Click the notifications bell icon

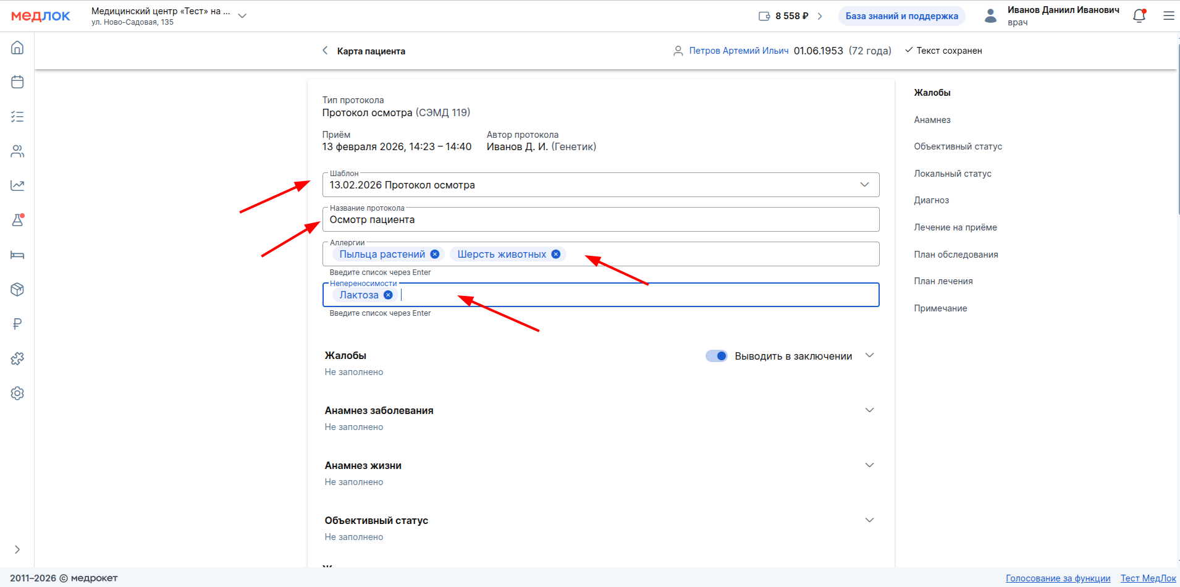tap(1139, 16)
